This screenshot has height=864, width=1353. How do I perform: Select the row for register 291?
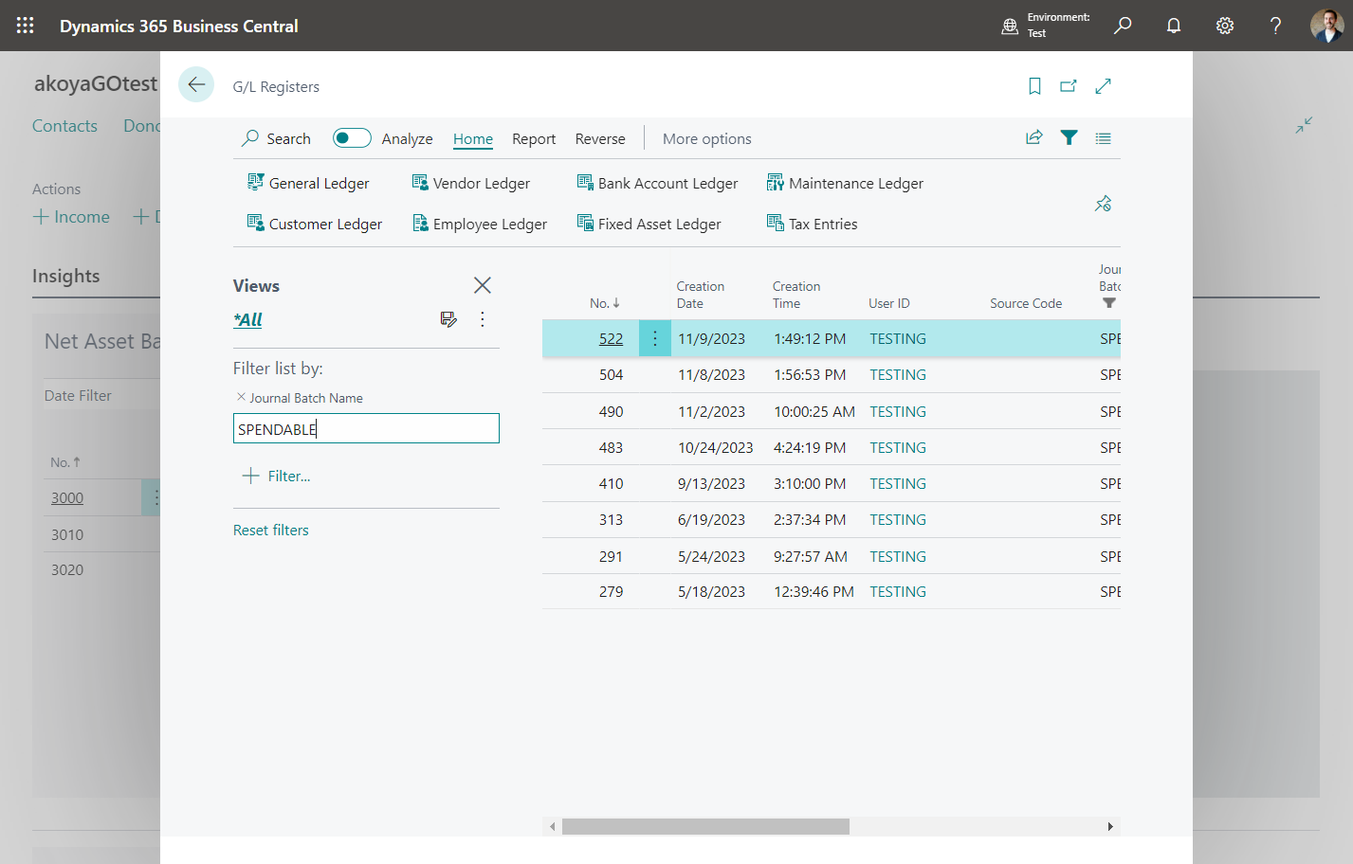click(832, 556)
